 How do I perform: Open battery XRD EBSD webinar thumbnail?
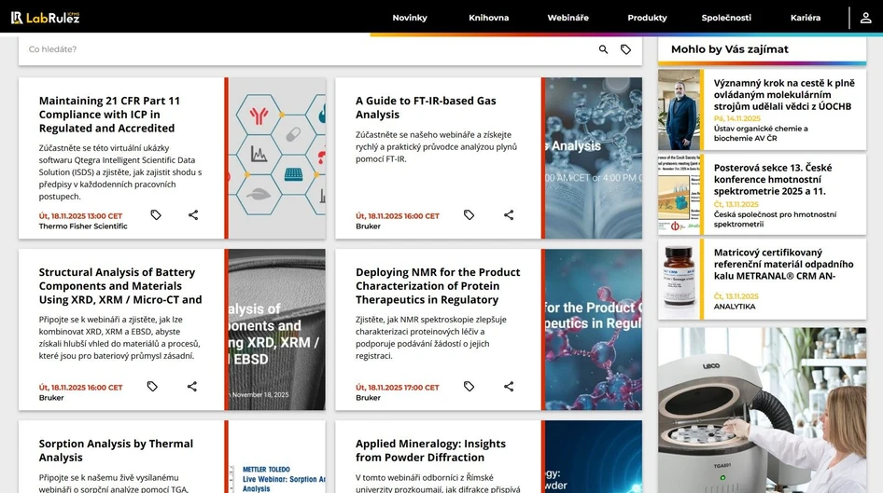tap(277, 329)
